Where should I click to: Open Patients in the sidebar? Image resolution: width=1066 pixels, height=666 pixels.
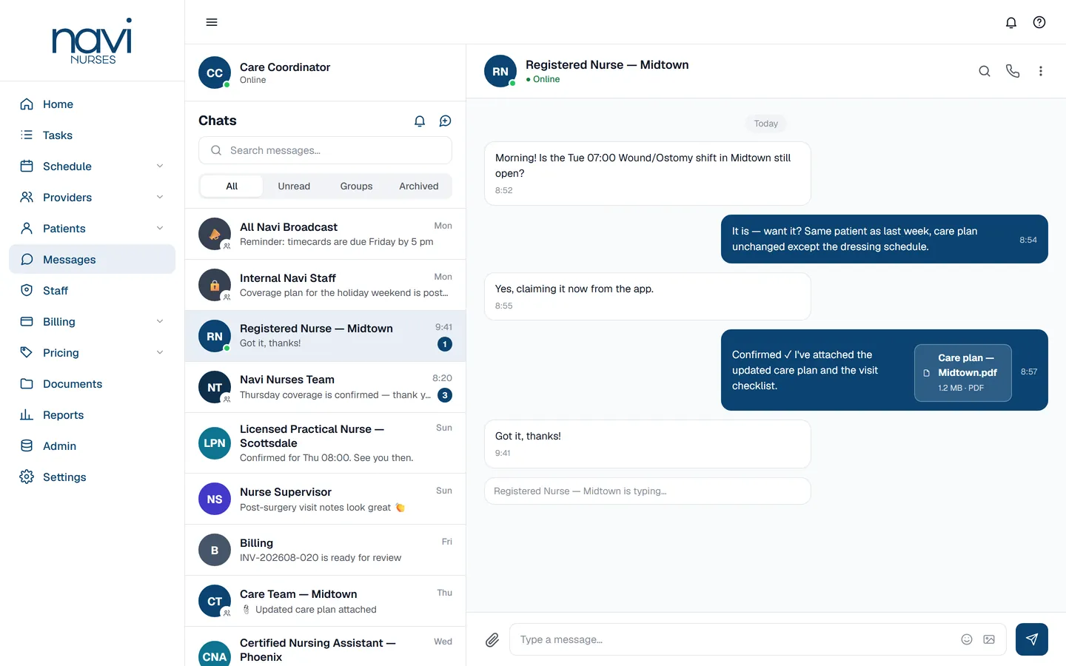click(x=92, y=229)
